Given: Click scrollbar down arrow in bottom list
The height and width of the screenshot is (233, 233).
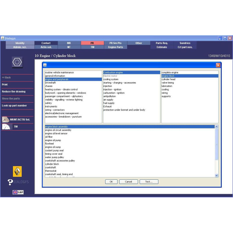Looking at the screenshot, I should (x=216, y=175).
